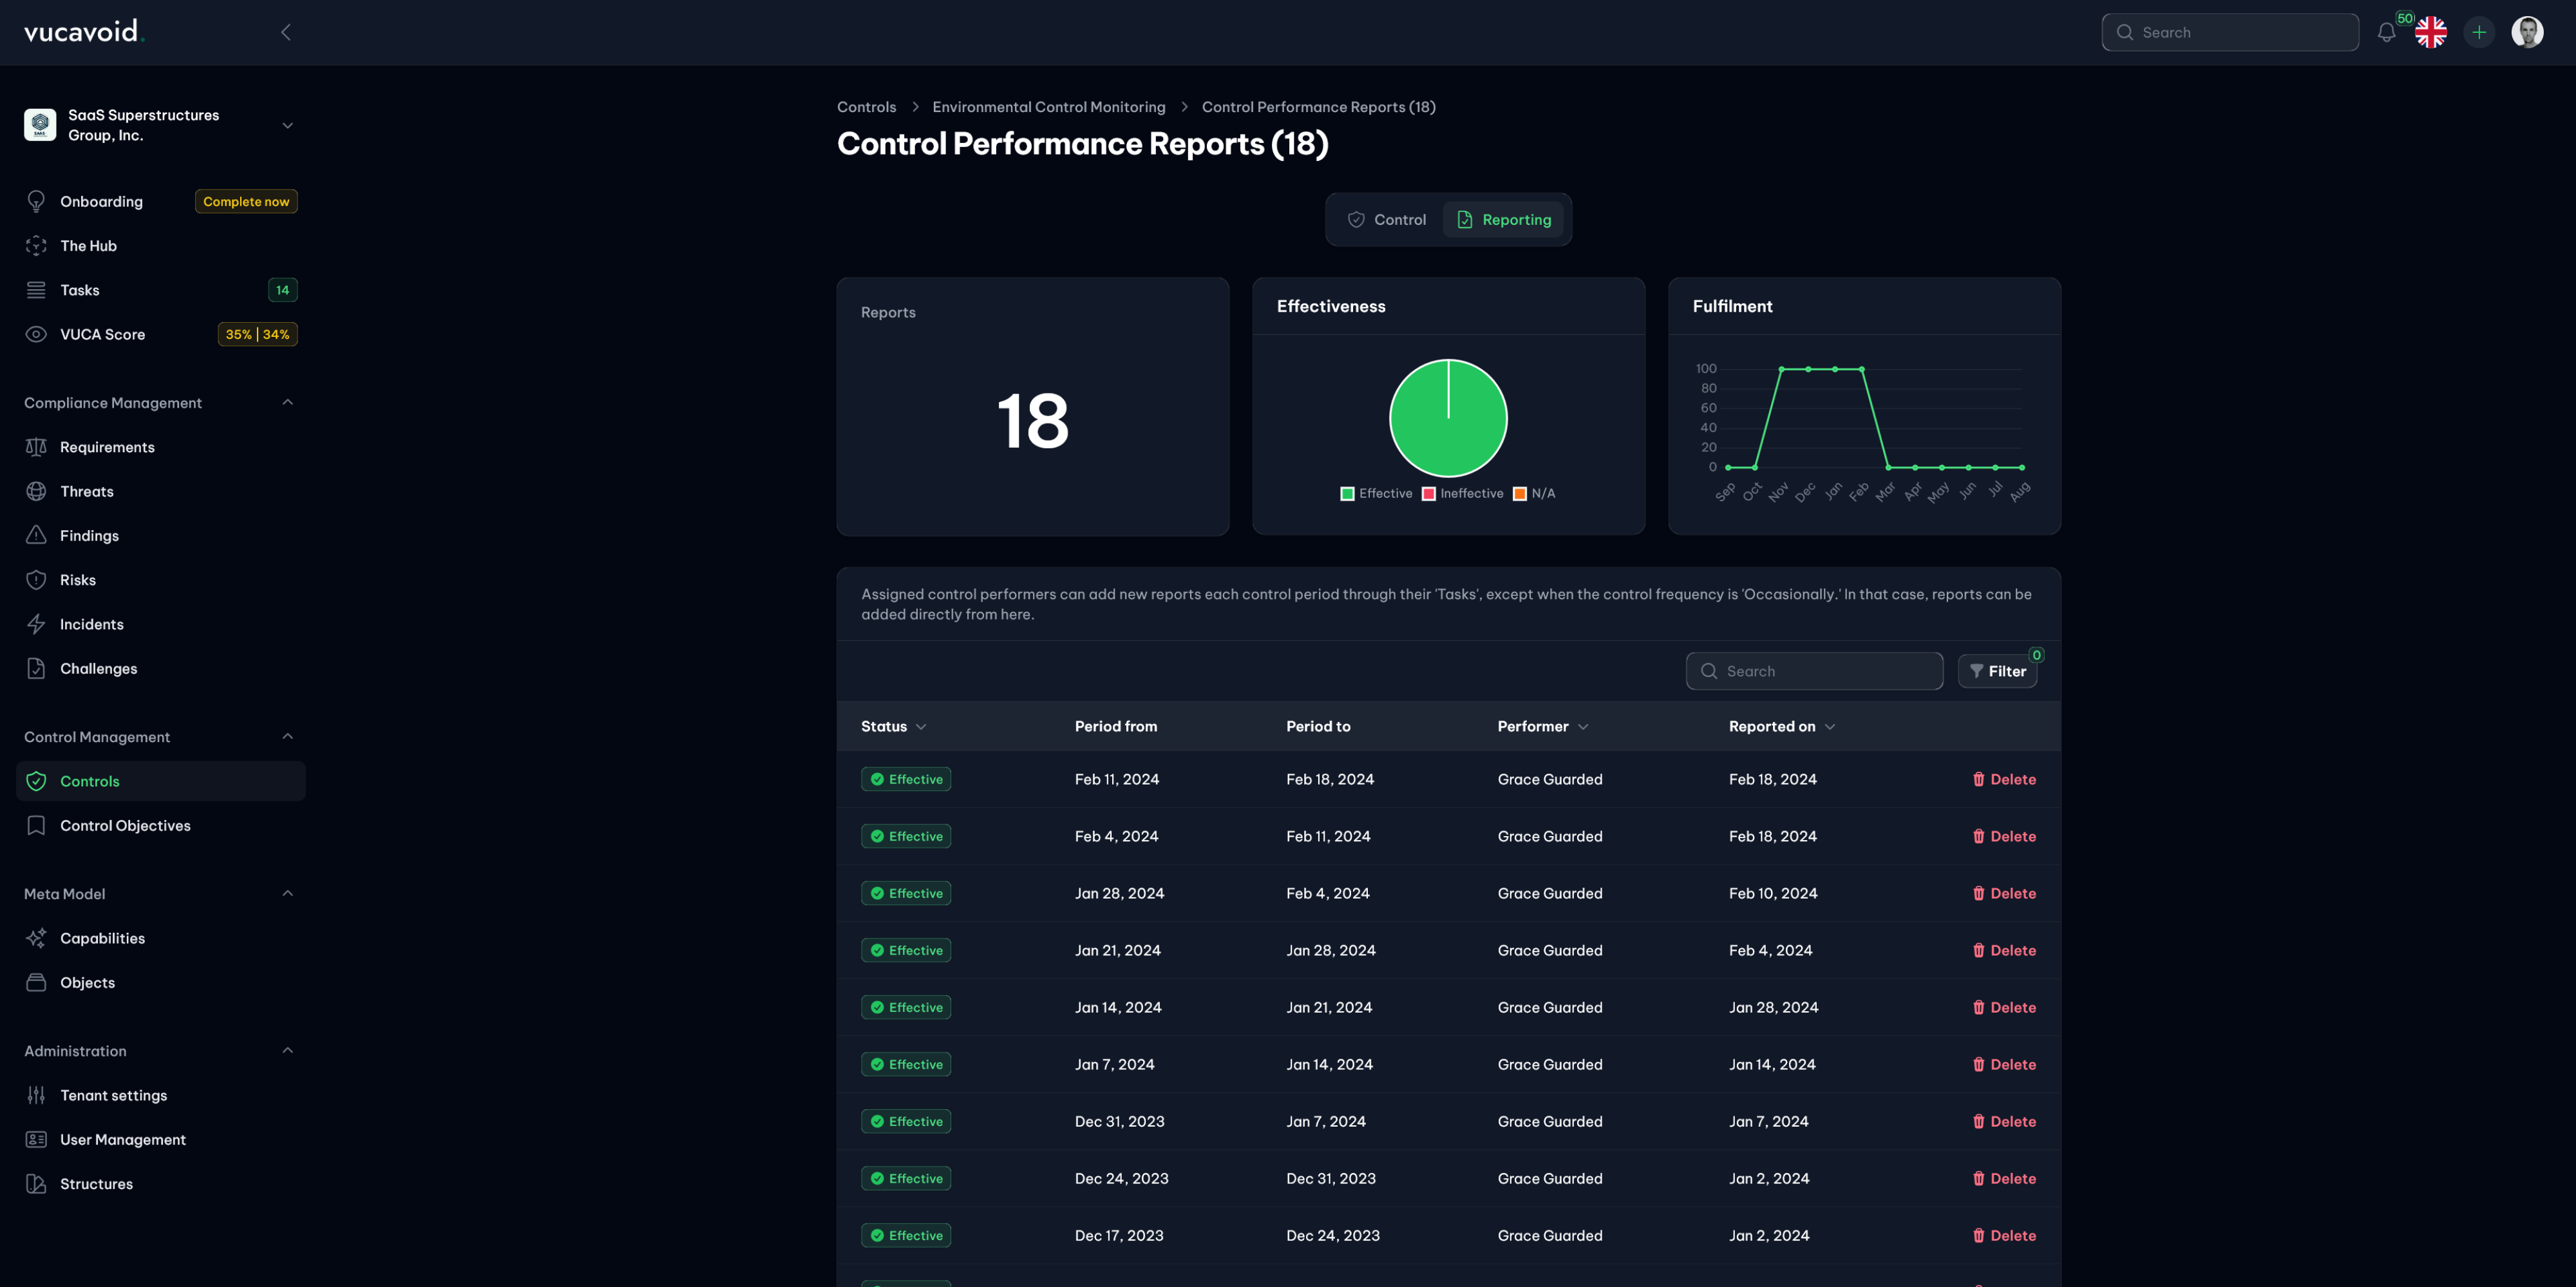Select the Controls shield icon

click(36, 781)
